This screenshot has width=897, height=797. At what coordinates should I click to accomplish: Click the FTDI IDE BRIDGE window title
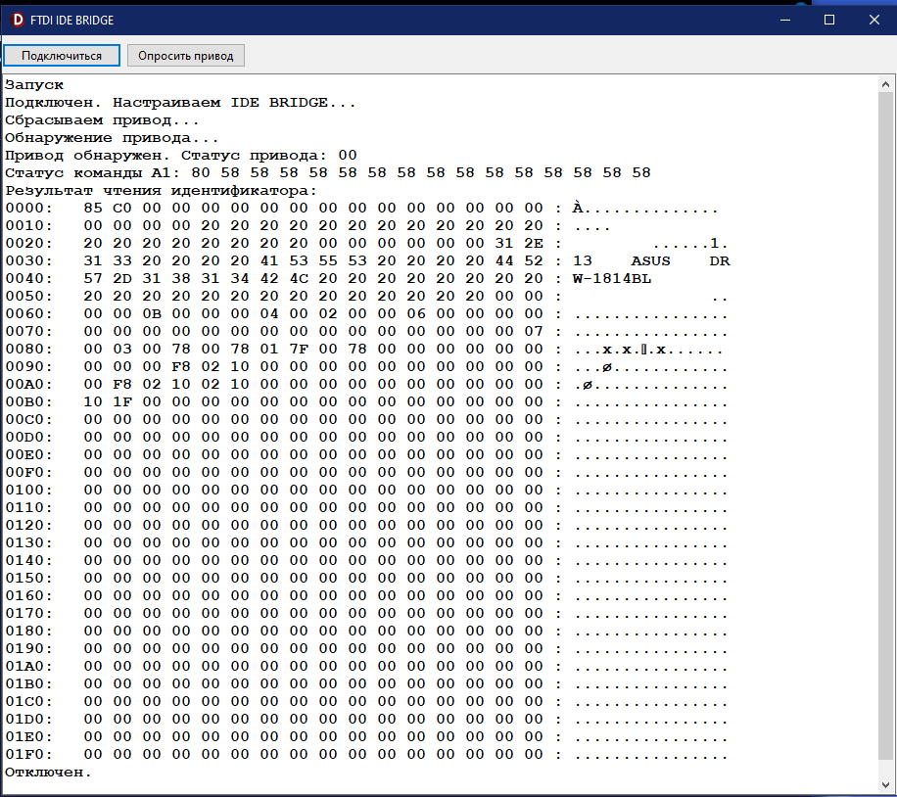click(x=72, y=20)
